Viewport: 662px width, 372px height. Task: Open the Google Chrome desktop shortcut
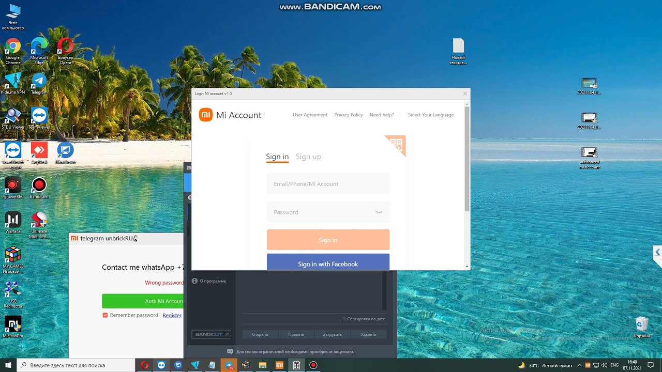13,51
